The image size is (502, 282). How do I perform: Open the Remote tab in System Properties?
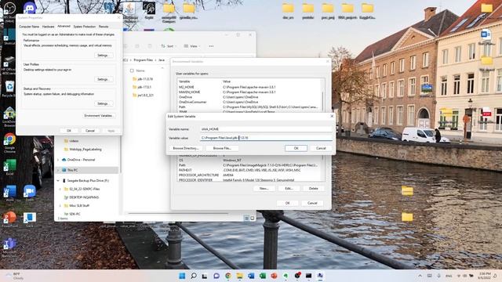[x=104, y=27]
